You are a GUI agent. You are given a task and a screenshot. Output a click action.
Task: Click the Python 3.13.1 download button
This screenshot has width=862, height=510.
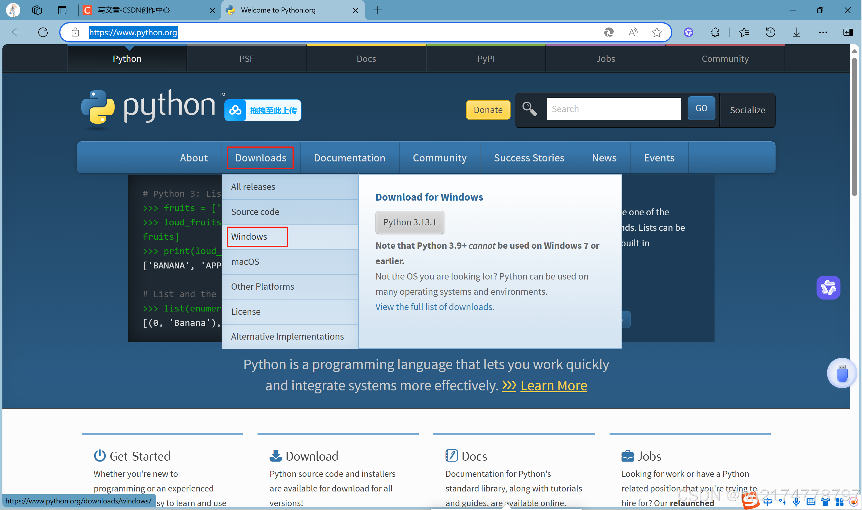tap(409, 222)
